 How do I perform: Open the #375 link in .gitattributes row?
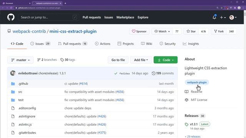tap(101, 133)
